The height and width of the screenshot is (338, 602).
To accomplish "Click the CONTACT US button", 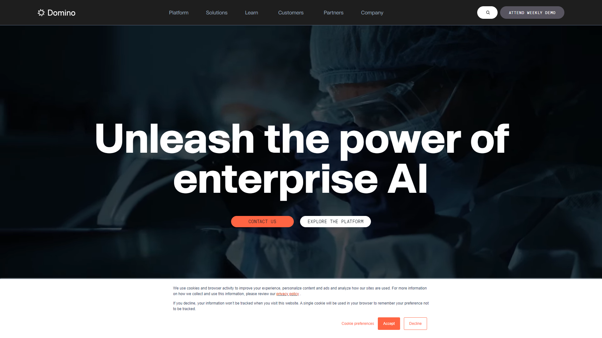I will [x=262, y=221].
